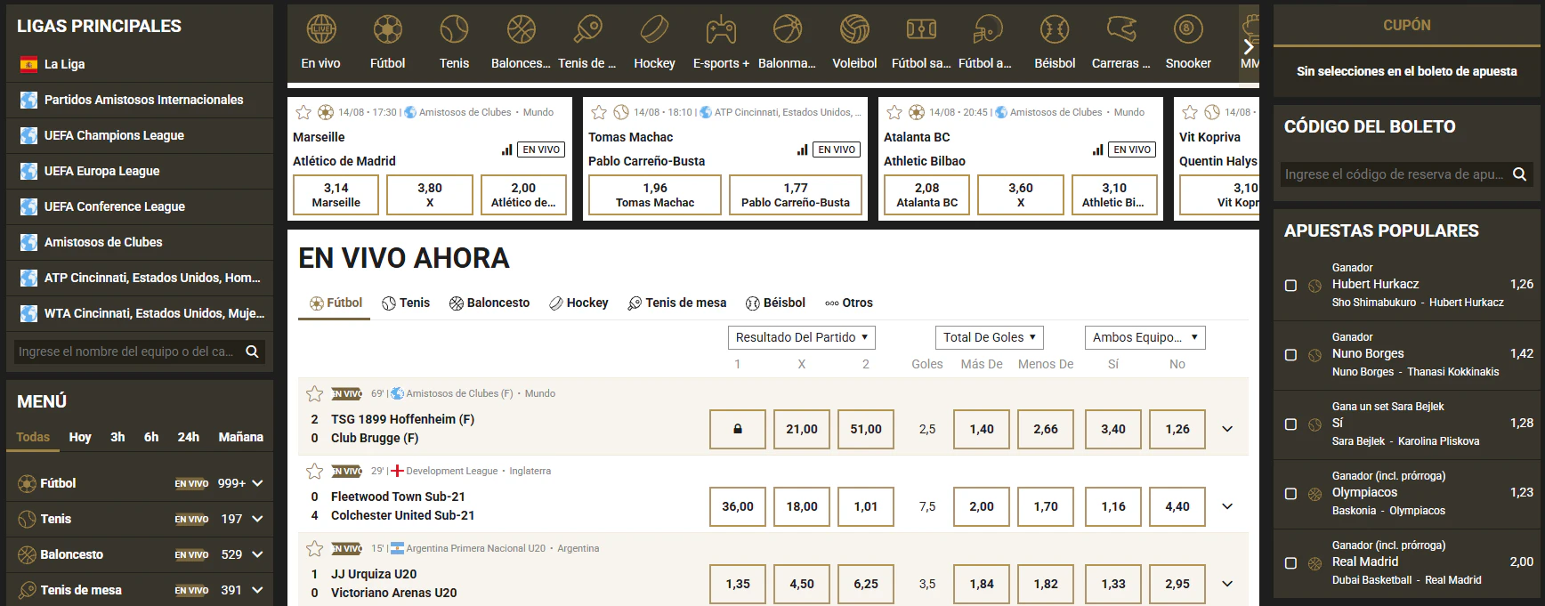Select 36,00 odds for Fleetwood Town Sub-21

738,506
